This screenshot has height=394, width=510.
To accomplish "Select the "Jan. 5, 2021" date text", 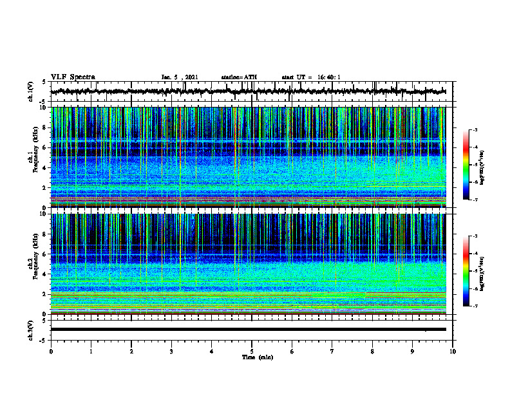I will [180, 77].
